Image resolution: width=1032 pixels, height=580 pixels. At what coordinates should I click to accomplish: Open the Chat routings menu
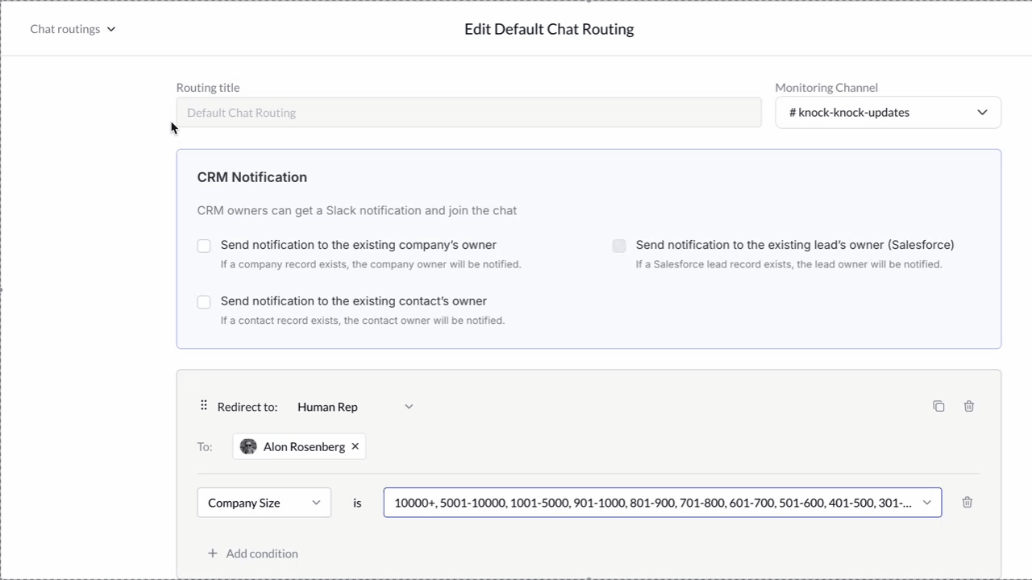pyautogui.click(x=65, y=29)
